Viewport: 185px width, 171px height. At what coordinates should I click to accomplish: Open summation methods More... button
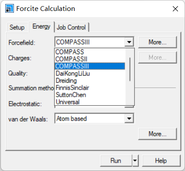click(x=158, y=134)
